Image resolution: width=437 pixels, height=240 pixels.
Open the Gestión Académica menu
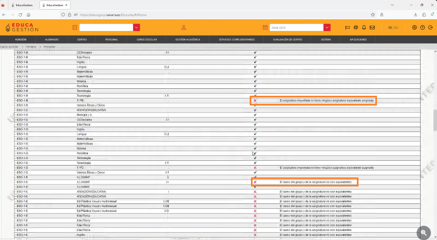pos(188,40)
